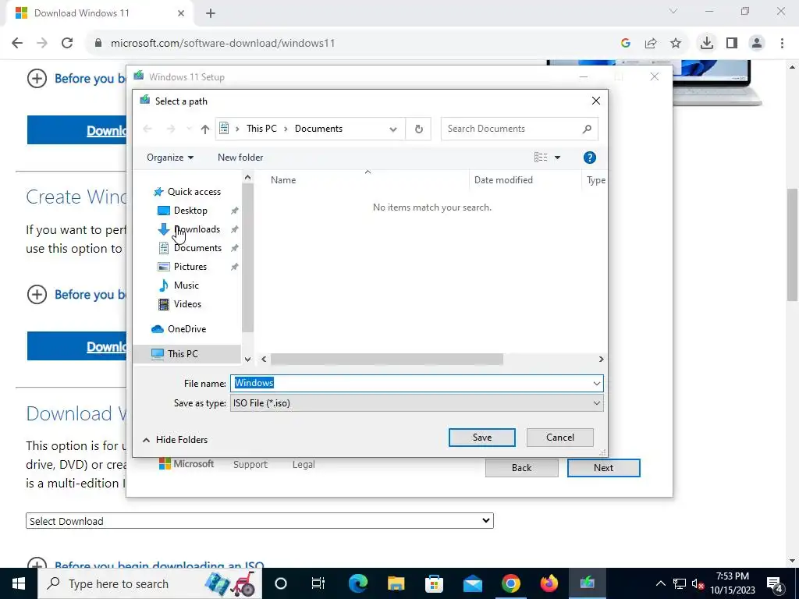This screenshot has height=599, width=799.
Task: Collapse with Hide Folders
Action: point(175,440)
